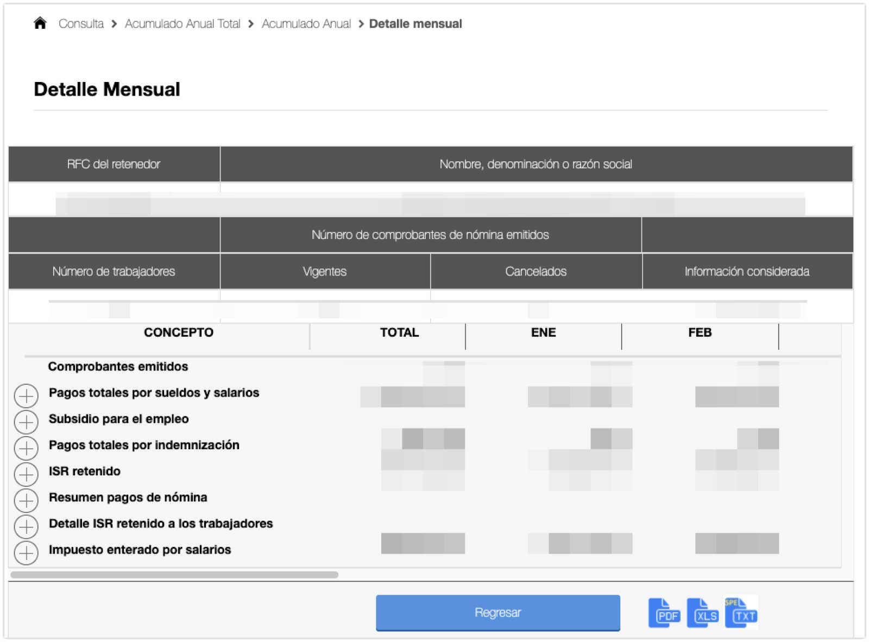869x642 pixels.
Task: Expand Pagos totales por indemnización row
Action: coord(26,448)
